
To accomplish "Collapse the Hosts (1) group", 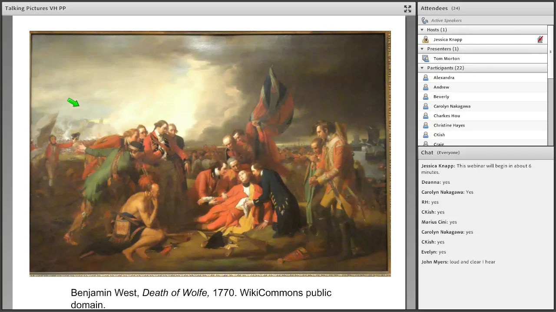I will tap(422, 30).
